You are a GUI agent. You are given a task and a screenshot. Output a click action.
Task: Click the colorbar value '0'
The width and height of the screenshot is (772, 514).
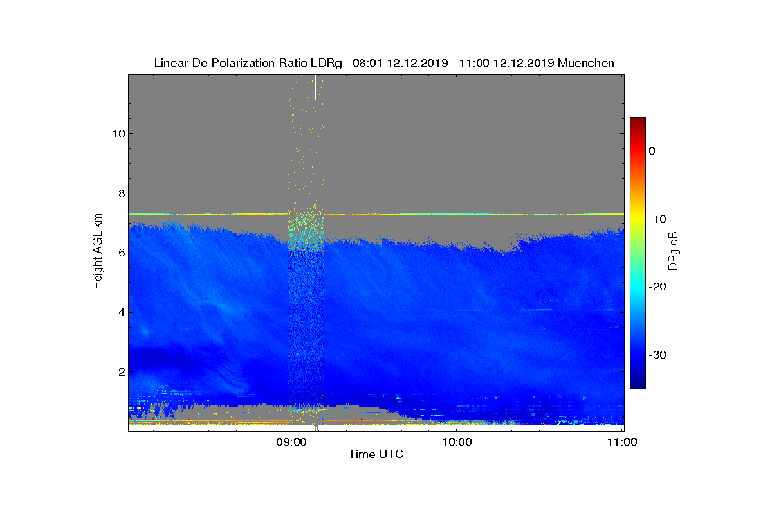652,151
